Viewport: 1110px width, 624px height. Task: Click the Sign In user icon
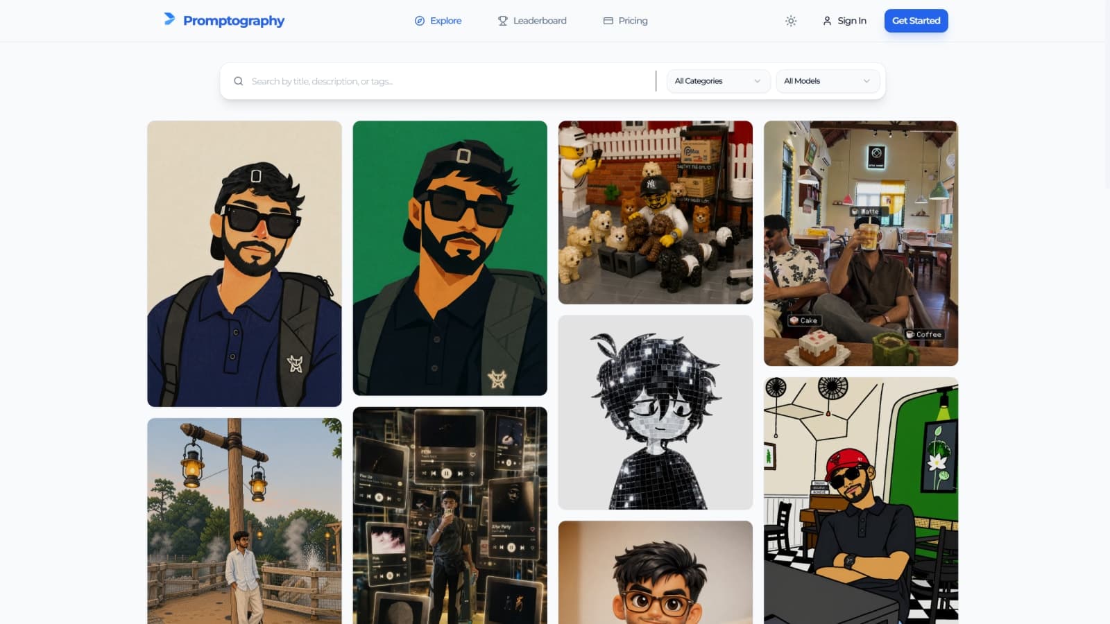(x=827, y=21)
